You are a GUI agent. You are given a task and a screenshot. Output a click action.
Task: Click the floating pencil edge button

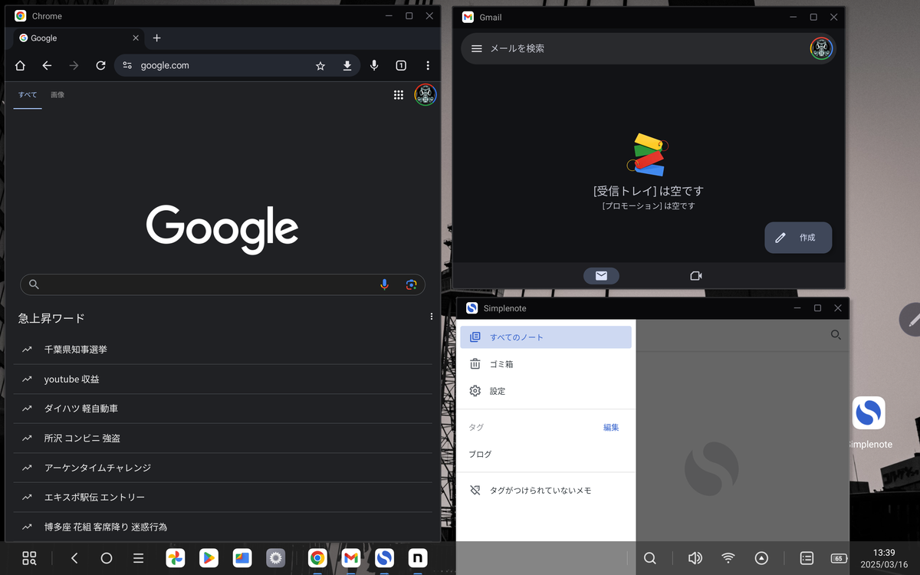(x=912, y=320)
